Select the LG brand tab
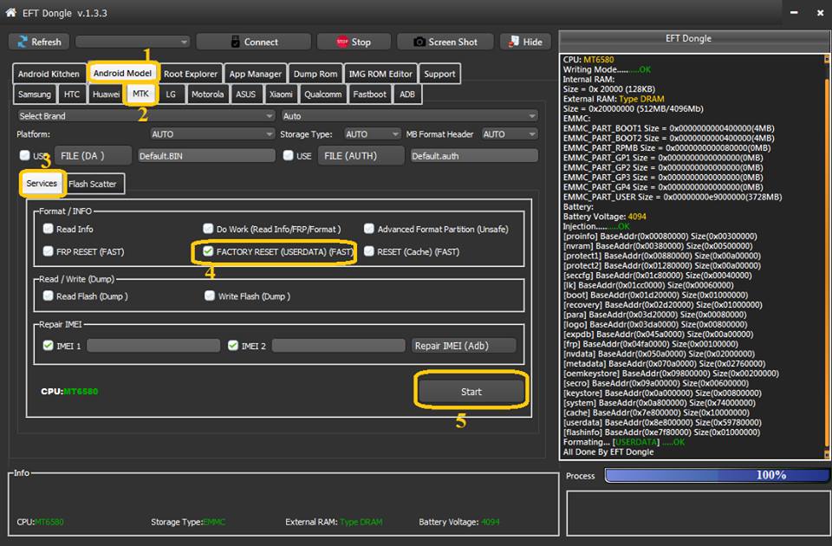Image resolution: width=832 pixels, height=546 pixels. [x=171, y=94]
